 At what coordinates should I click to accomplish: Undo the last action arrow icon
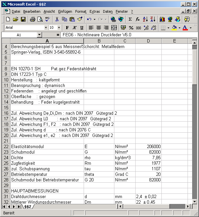point(89,19)
